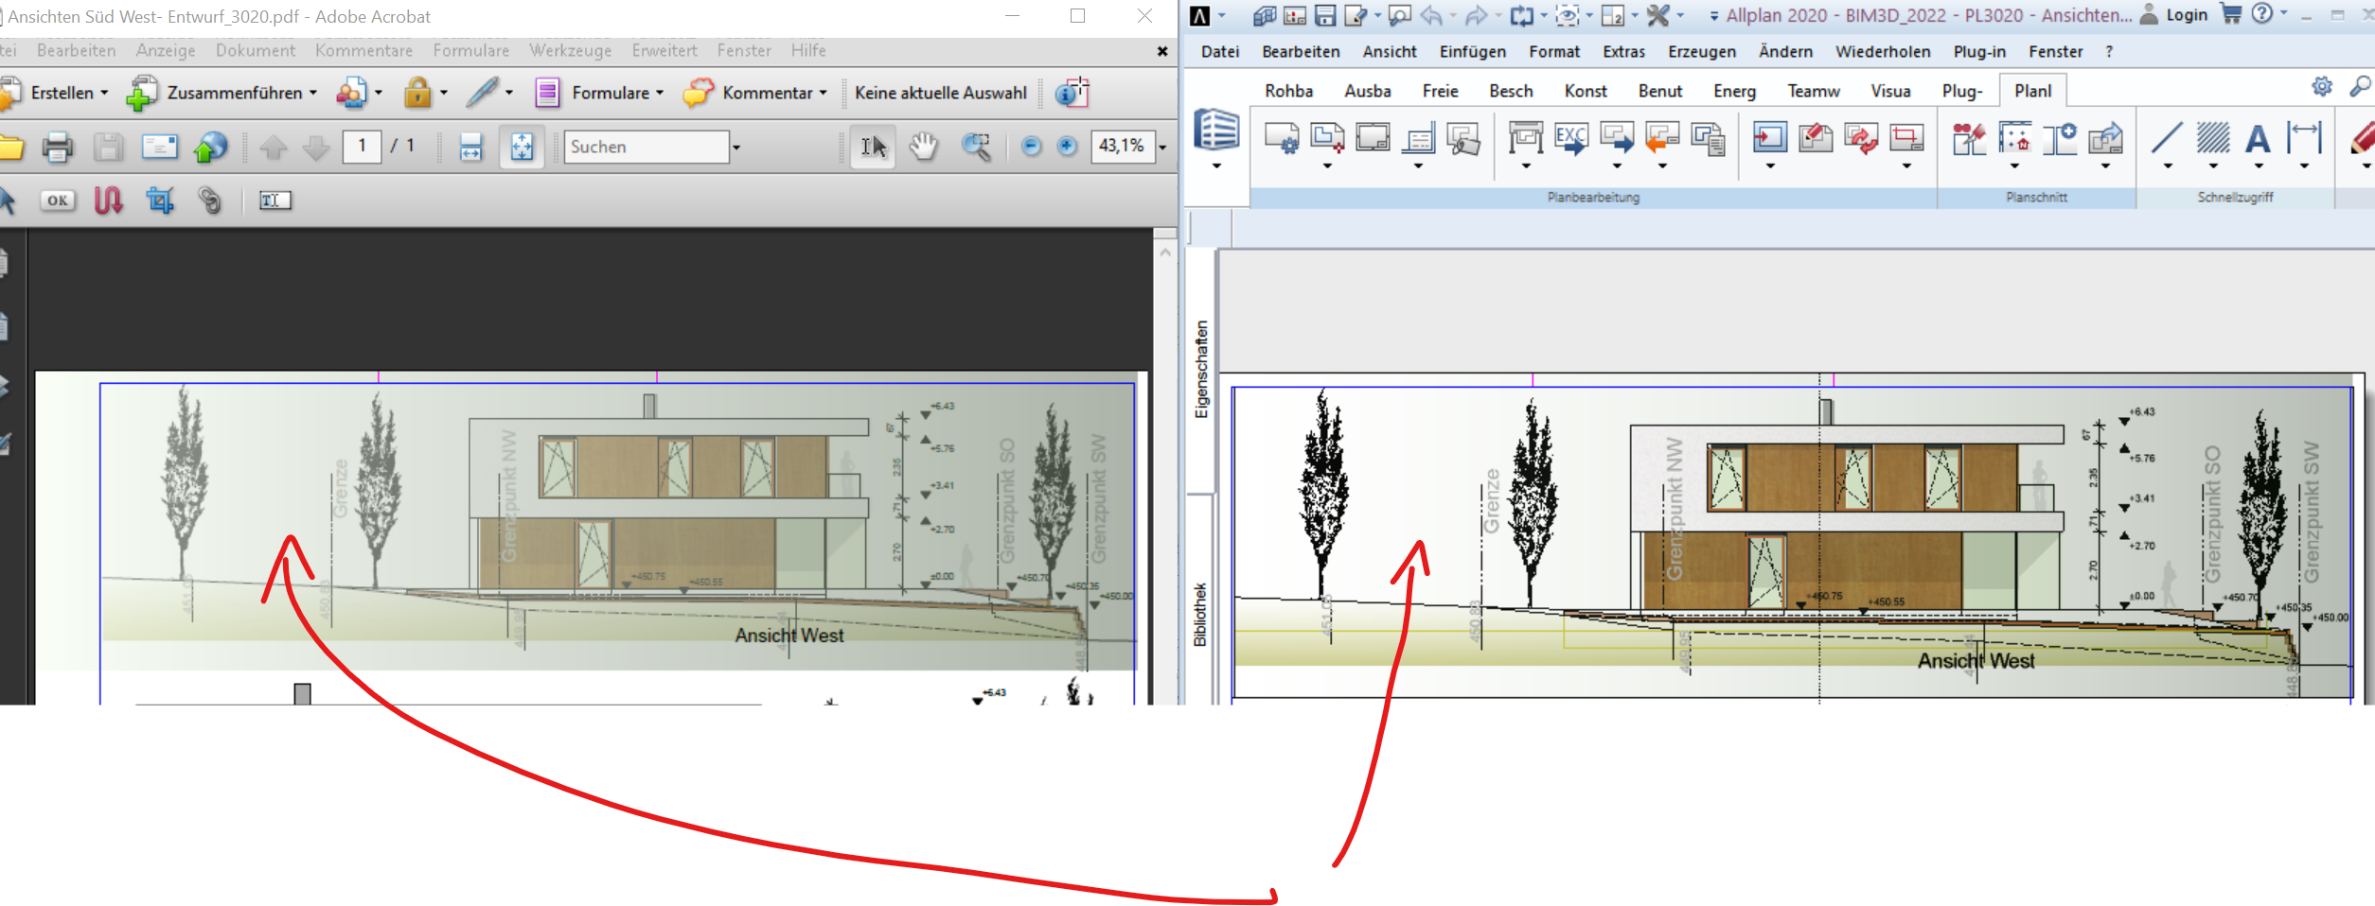Screen dimensions: 2375x906
Task: Switch to the Visua ribbon tab
Action: coord(1889,91)
